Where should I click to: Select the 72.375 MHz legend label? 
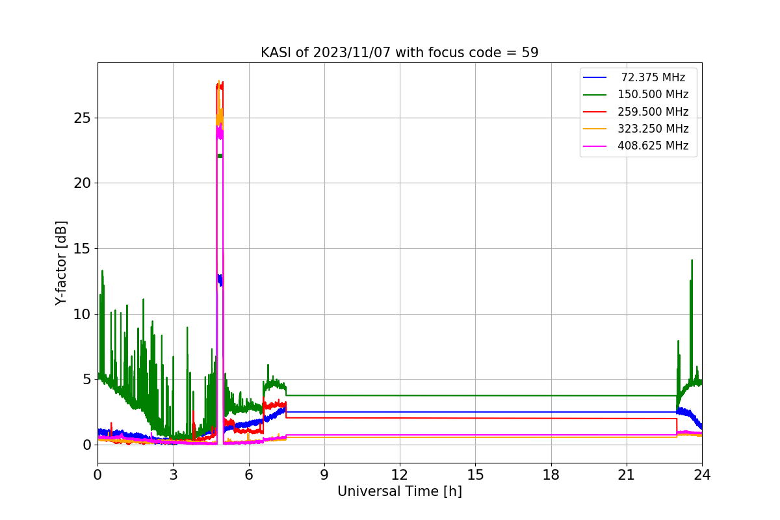[x=653, y=77]
